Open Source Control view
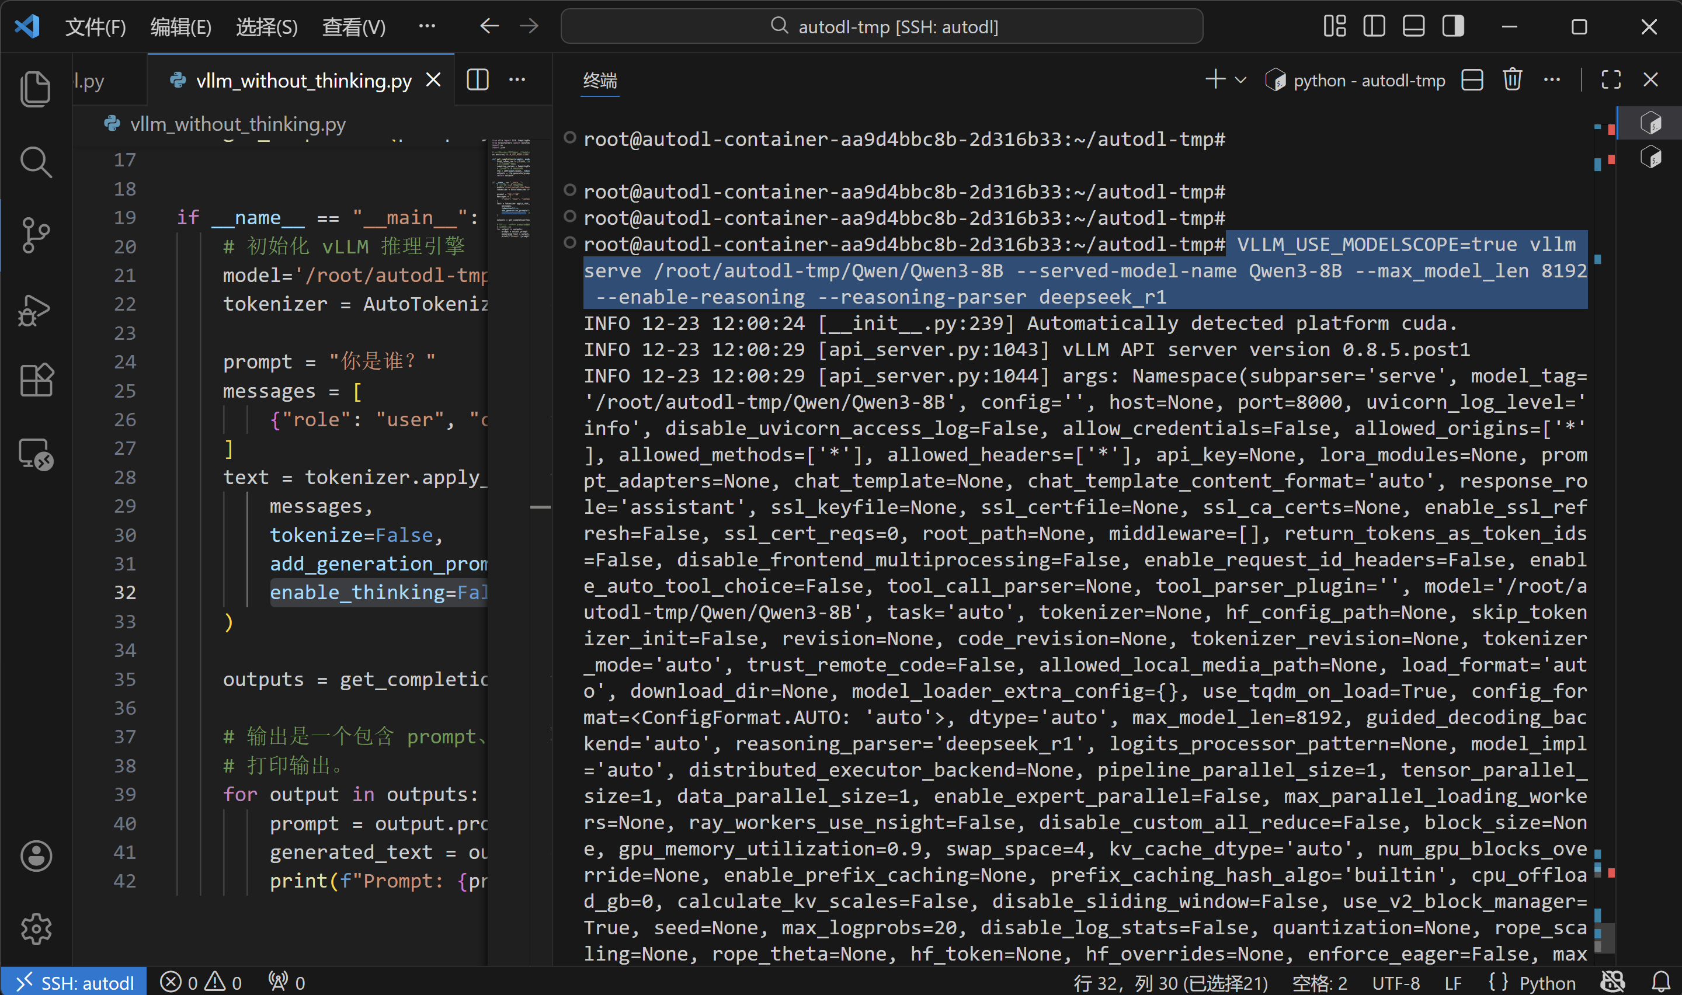Image resolution: width=1682 pixels, height=995 pixels. click(x=36, y=235)
